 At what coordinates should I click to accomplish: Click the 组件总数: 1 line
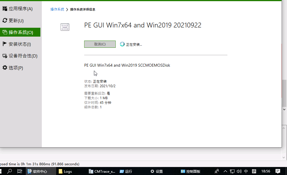93,107
